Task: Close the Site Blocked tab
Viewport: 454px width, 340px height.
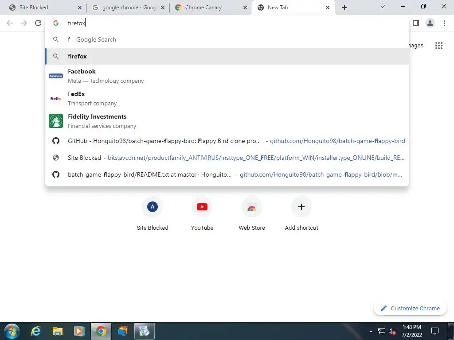Action: coord(80,8)
